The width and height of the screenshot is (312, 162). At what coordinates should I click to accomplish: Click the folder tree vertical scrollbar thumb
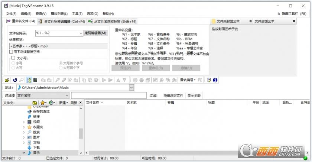tap(81, 133)
